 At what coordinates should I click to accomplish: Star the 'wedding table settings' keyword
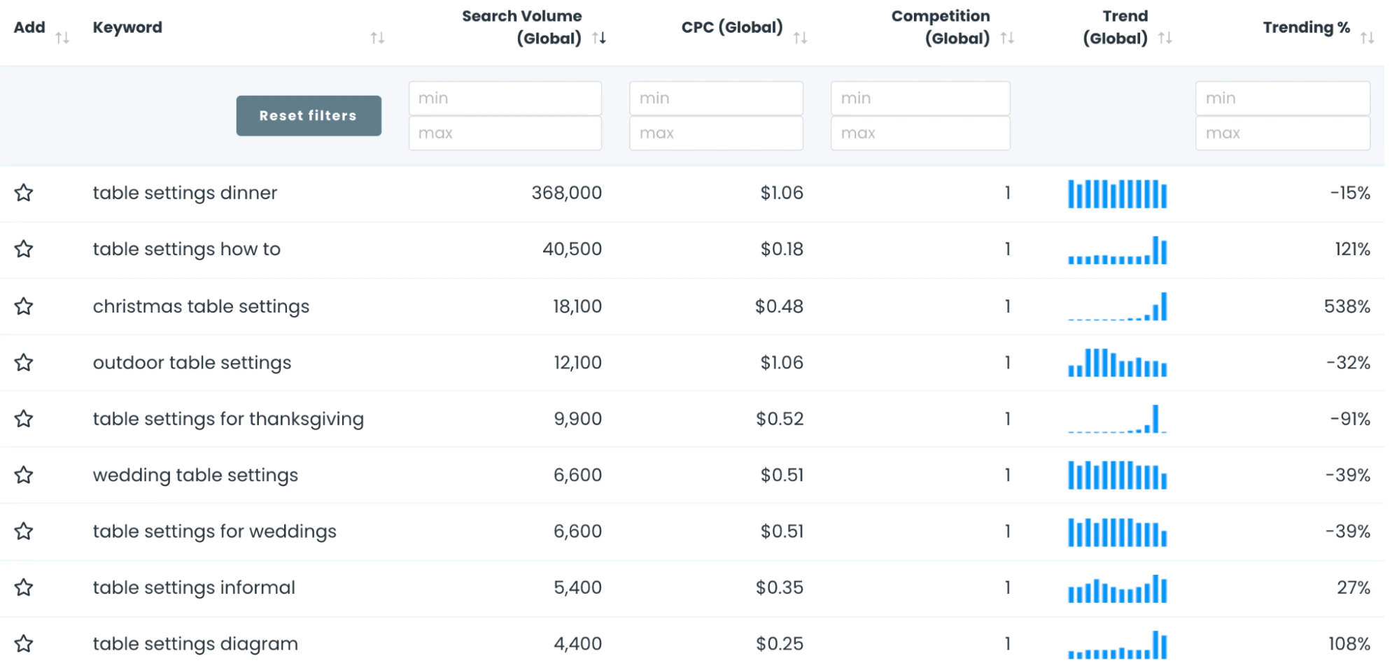[x=24, y=475]
